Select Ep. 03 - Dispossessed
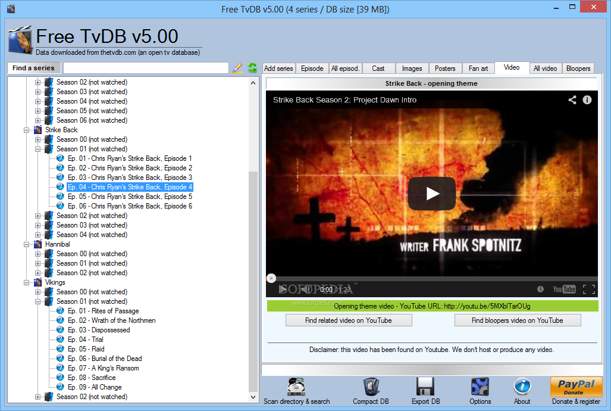 point(99,330)
